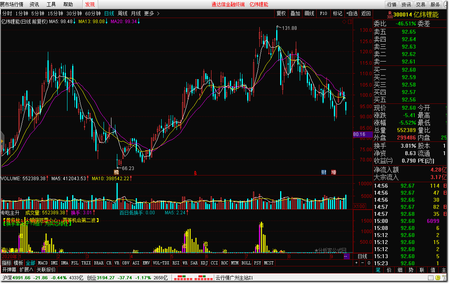Select the 全部 indicators tab
Image resolution: width=450 pixels, height=284 pixels.
(30, 263)
